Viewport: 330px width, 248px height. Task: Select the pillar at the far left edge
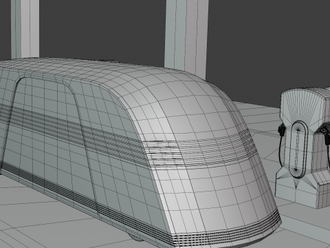tap(25, 29)
